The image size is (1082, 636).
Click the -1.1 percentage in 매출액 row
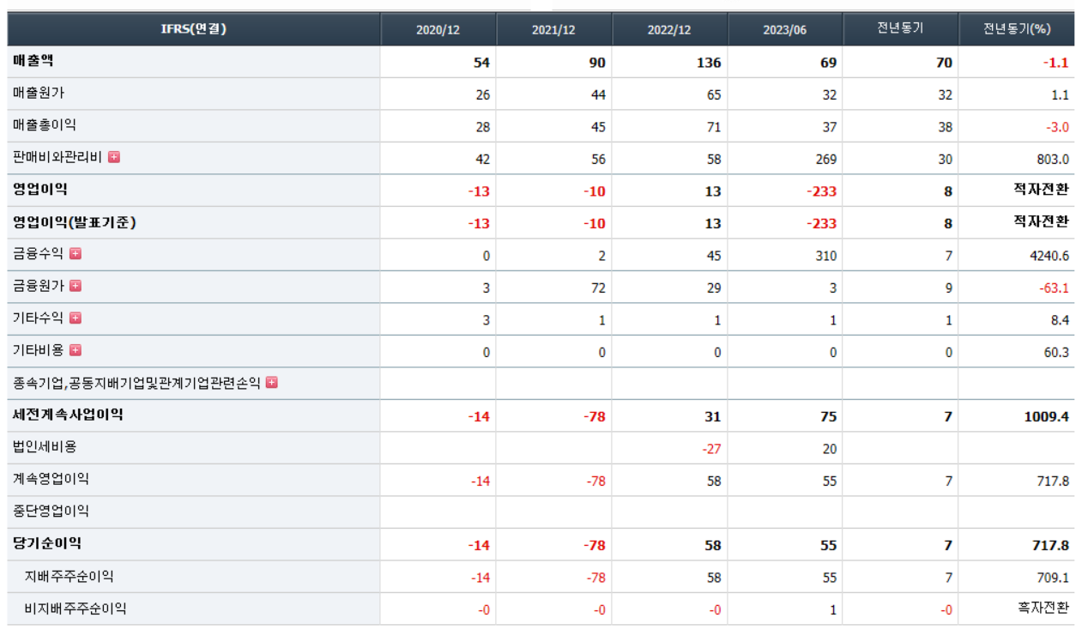pyautogui.click(x=1056, y=63)
